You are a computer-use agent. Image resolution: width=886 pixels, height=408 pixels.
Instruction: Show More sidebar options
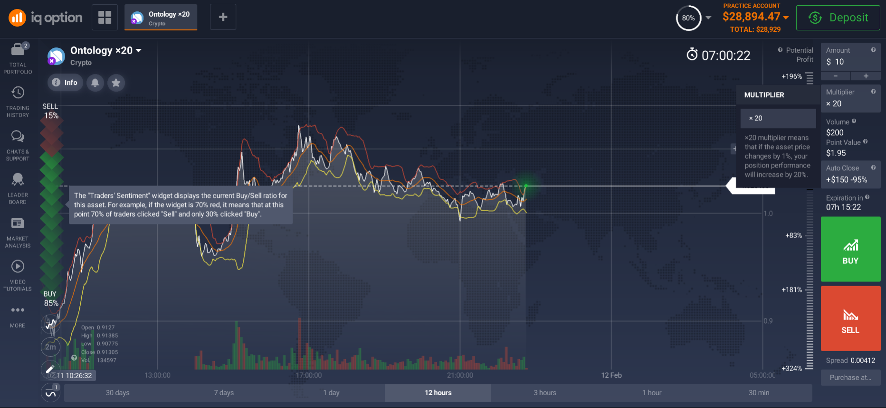[18, 317]
